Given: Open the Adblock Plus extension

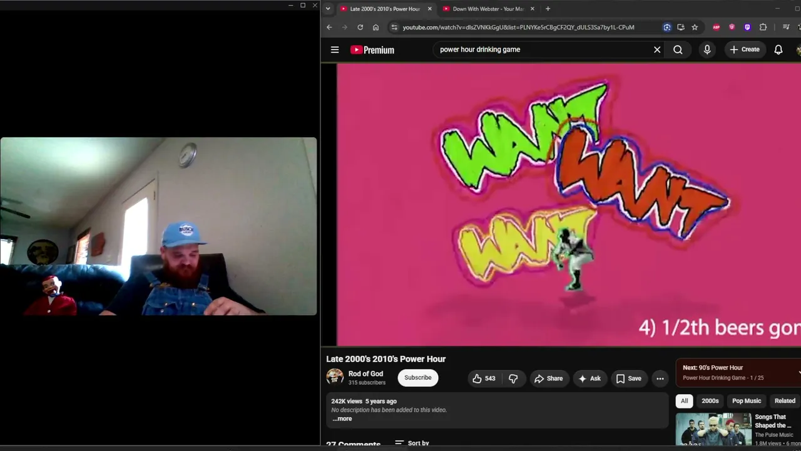Looking at the screenshot, I should [717, 27].
